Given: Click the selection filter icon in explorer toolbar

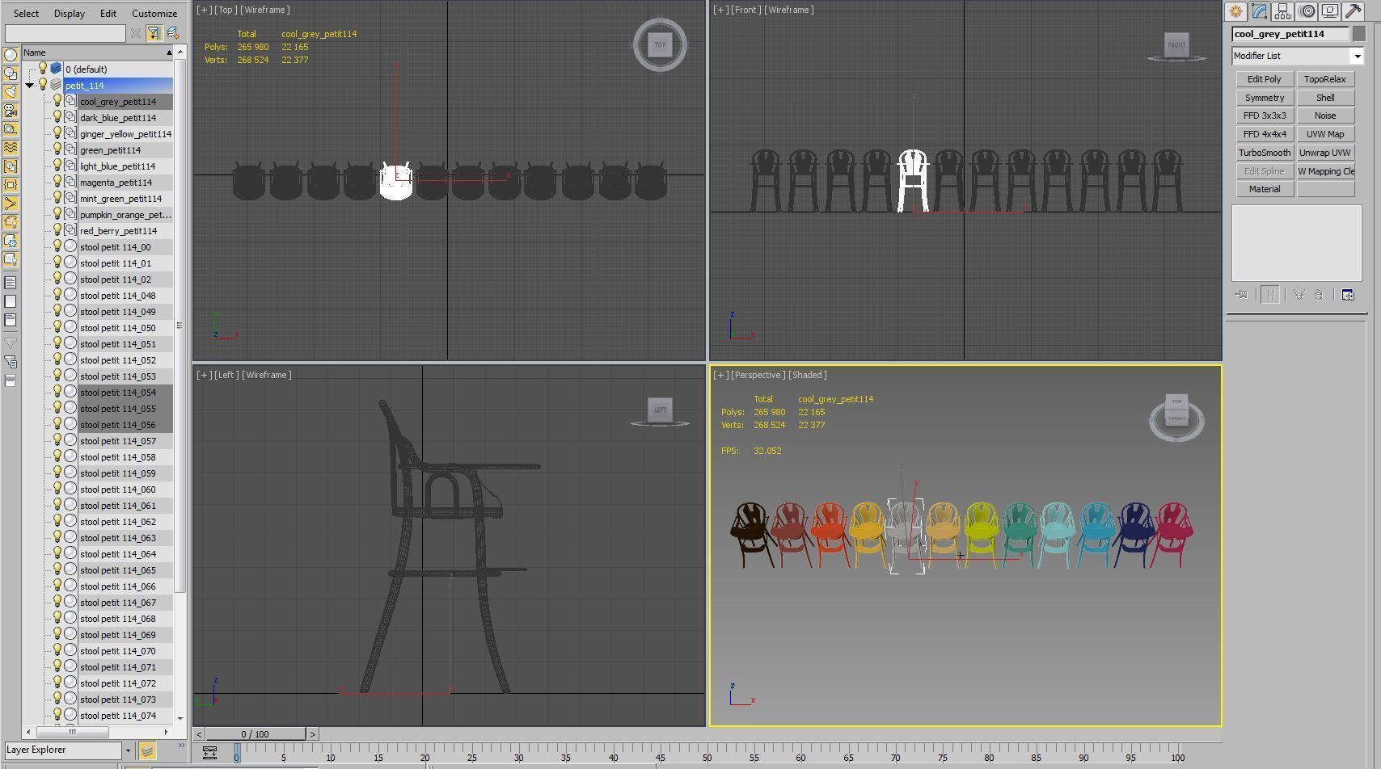Looking at the screenshot, I should coord(154,33).
